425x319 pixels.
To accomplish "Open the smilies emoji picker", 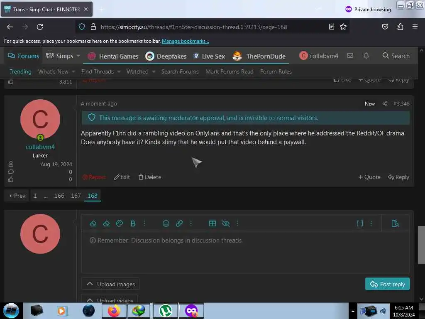I will tap(166, 223).
